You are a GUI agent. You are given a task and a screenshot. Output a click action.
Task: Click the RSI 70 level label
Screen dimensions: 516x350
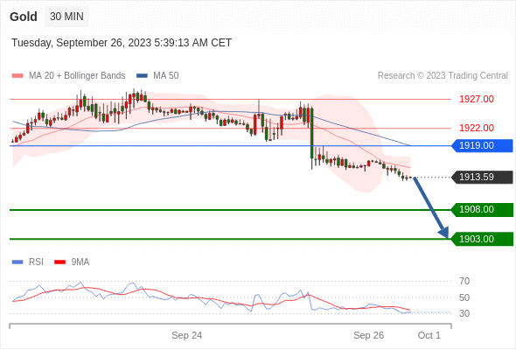pyautogui.click(x=464, y=281)
